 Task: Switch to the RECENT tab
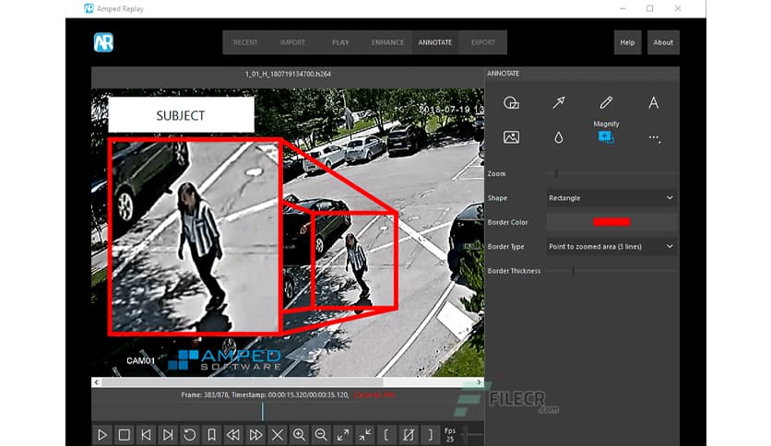[245, 42]
